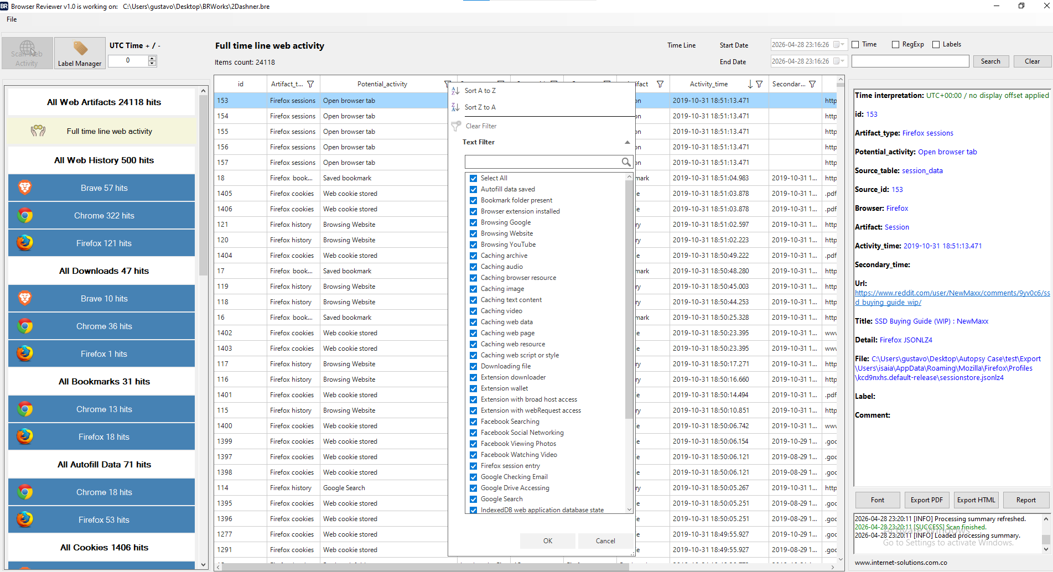
Task: Click the Text Filter menu header
Action: [x=479, y=142]
